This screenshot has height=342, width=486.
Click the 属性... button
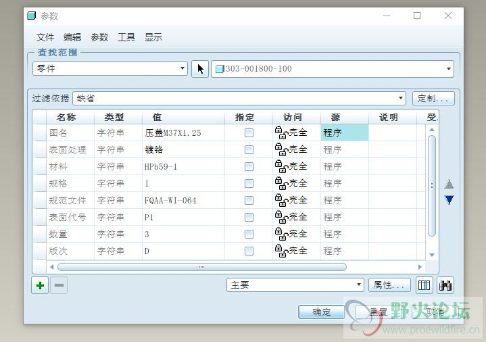[389, 285]
